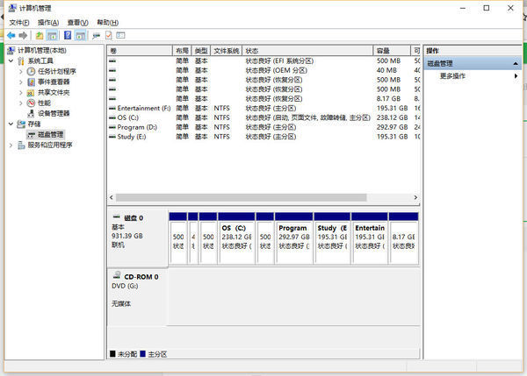Open 任务计划程序 (Task Scheduler) in the tree
527x376 pixels.
(x=56, y=71)
